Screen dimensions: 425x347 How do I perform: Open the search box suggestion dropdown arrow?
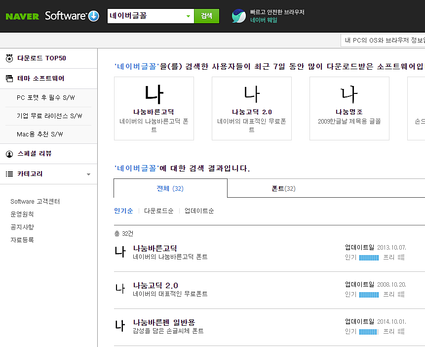pyautogui.click(x=189, y=16)
